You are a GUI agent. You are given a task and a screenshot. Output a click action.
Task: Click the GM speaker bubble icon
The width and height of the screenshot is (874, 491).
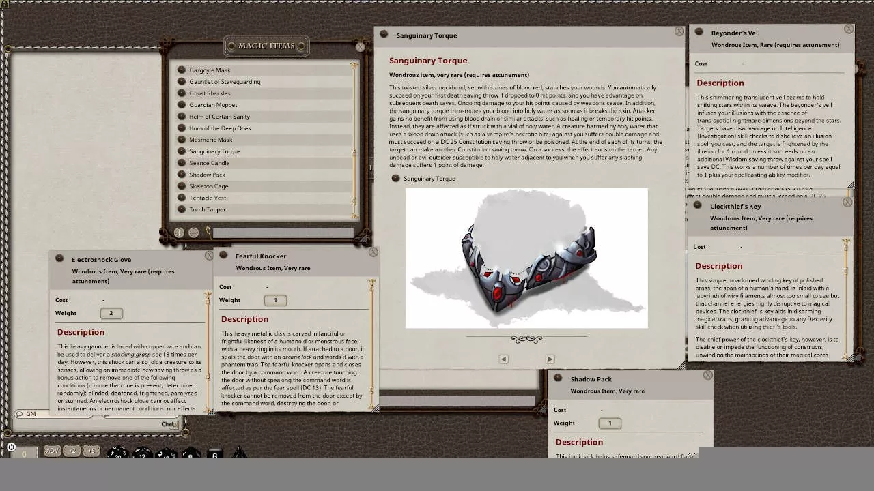click(x=18, y=414)
